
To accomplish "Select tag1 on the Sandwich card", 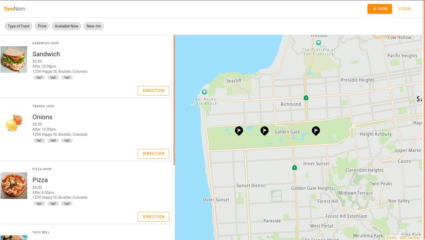I will (39, 77).
